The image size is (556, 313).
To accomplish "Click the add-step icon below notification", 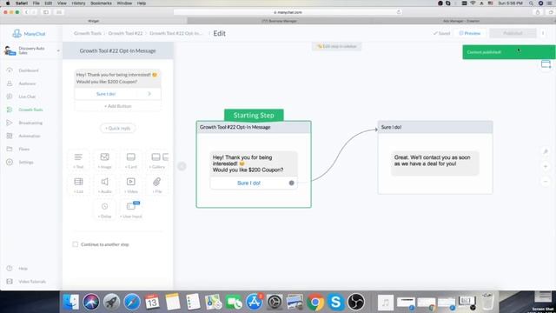I will point(546,64).
